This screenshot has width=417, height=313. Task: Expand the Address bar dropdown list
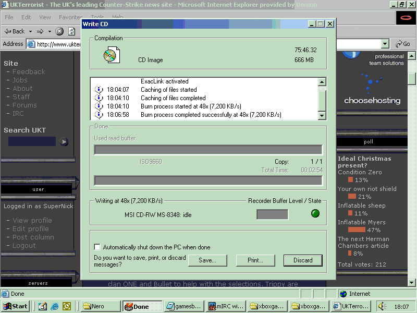tap(385, 44)
